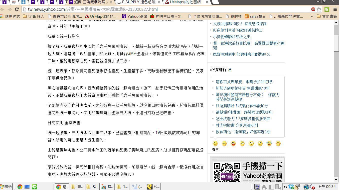The image size is (341, 190).
Task: Open the UrMap你的地 bookmark
Action: click(x=101, y=16)
